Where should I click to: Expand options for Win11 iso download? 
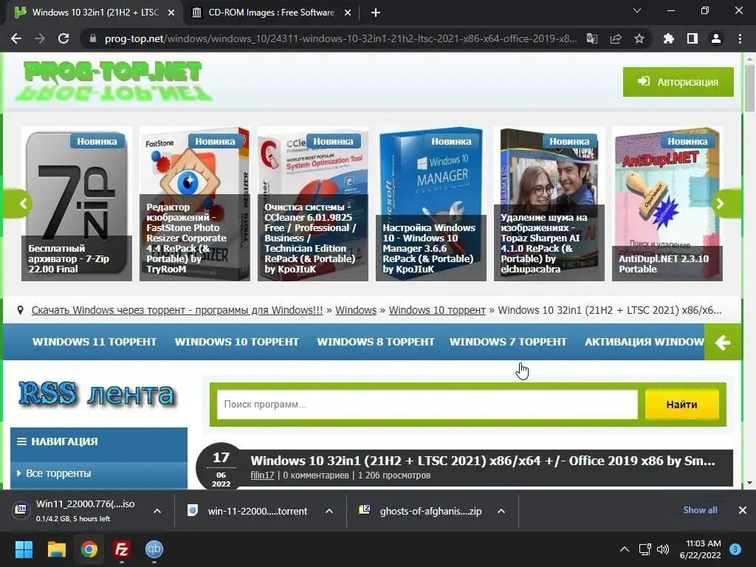click(157, 511)
